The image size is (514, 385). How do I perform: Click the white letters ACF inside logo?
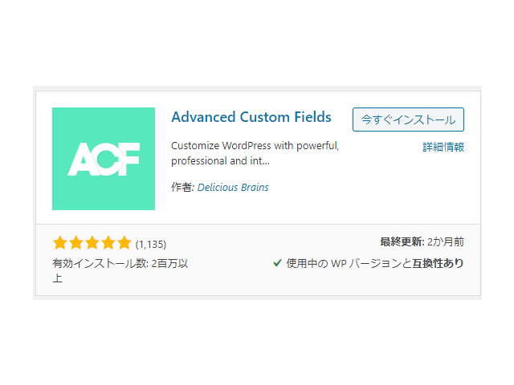(x=104, y=159)
